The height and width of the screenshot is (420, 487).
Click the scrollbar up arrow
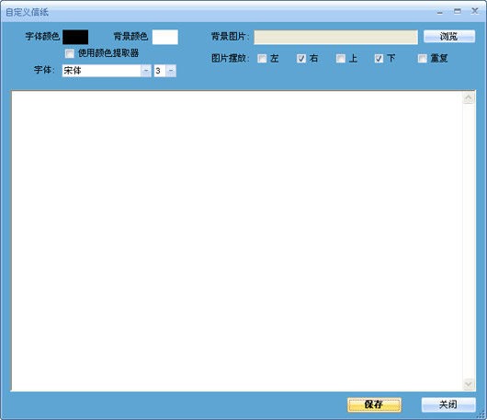pyautogui.click(x=469, y=97)
